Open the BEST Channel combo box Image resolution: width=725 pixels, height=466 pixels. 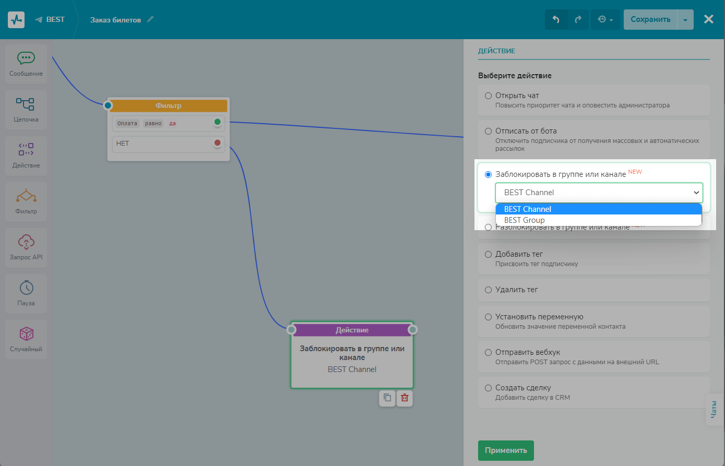599,193
